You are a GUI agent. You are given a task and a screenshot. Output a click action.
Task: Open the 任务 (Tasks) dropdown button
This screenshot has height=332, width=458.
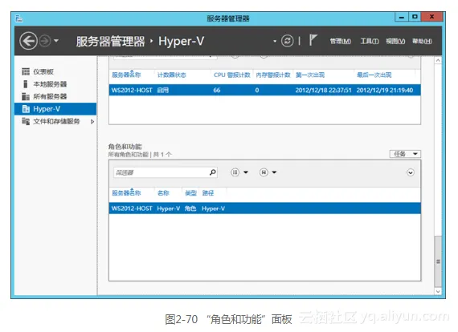(405, 154)
